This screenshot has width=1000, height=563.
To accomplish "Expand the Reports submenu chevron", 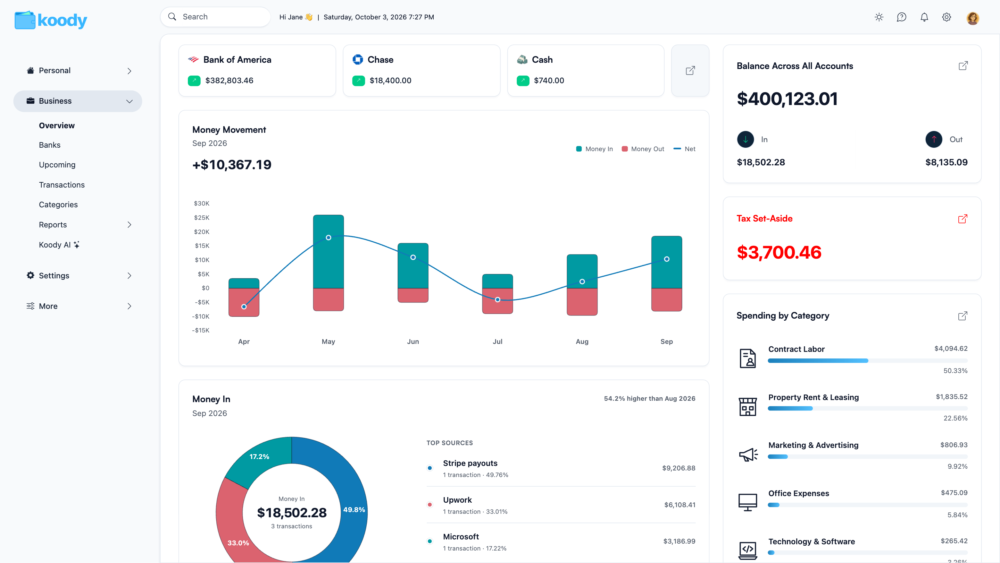I will tap(129, 225).
